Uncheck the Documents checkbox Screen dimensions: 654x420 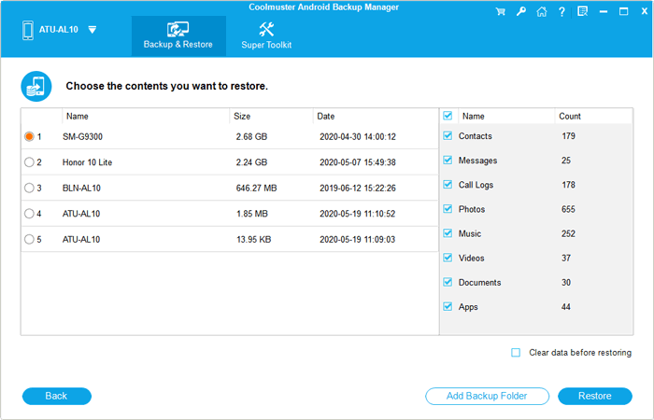coord(448,282)
